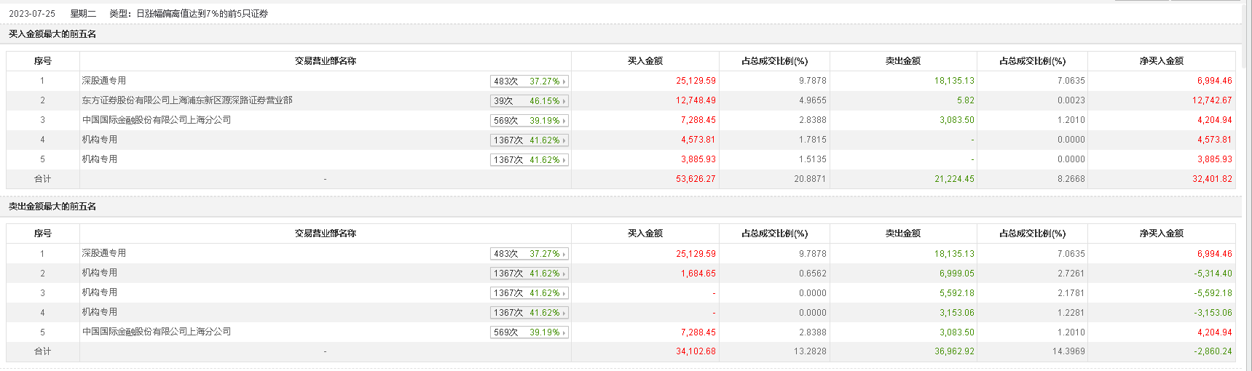Click arrow on sell table row 3 1367次 badge
Image resolution: width=1252 pixels, height=371 pixels.
(x=564, y=293)
